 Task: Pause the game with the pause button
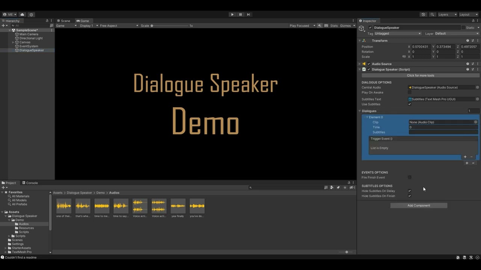(x=240, y=15)
